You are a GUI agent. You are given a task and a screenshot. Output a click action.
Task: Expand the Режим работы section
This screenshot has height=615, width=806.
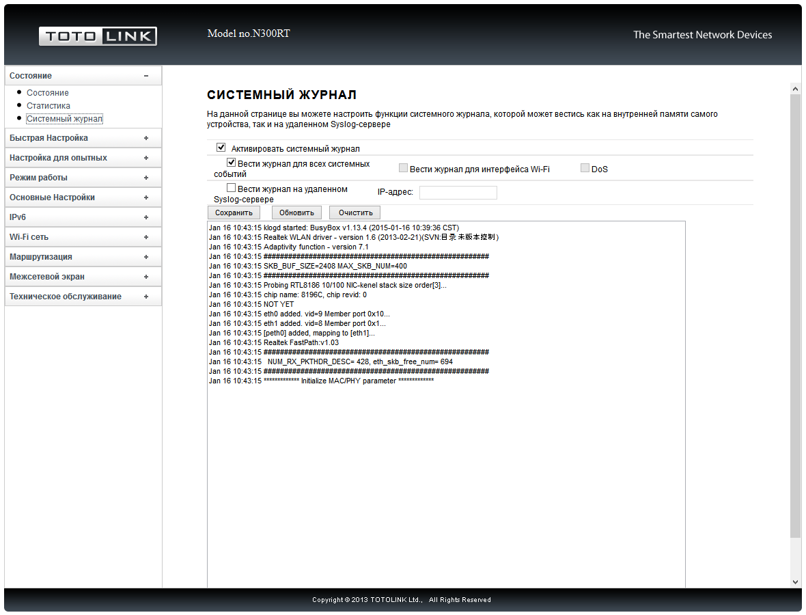pyautogui.click(x=83, y=178)
